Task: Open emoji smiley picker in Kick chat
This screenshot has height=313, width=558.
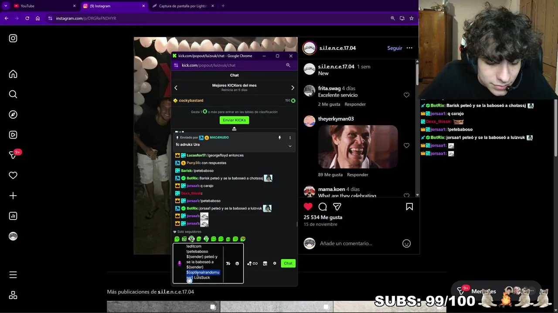Action: point(237,263)
